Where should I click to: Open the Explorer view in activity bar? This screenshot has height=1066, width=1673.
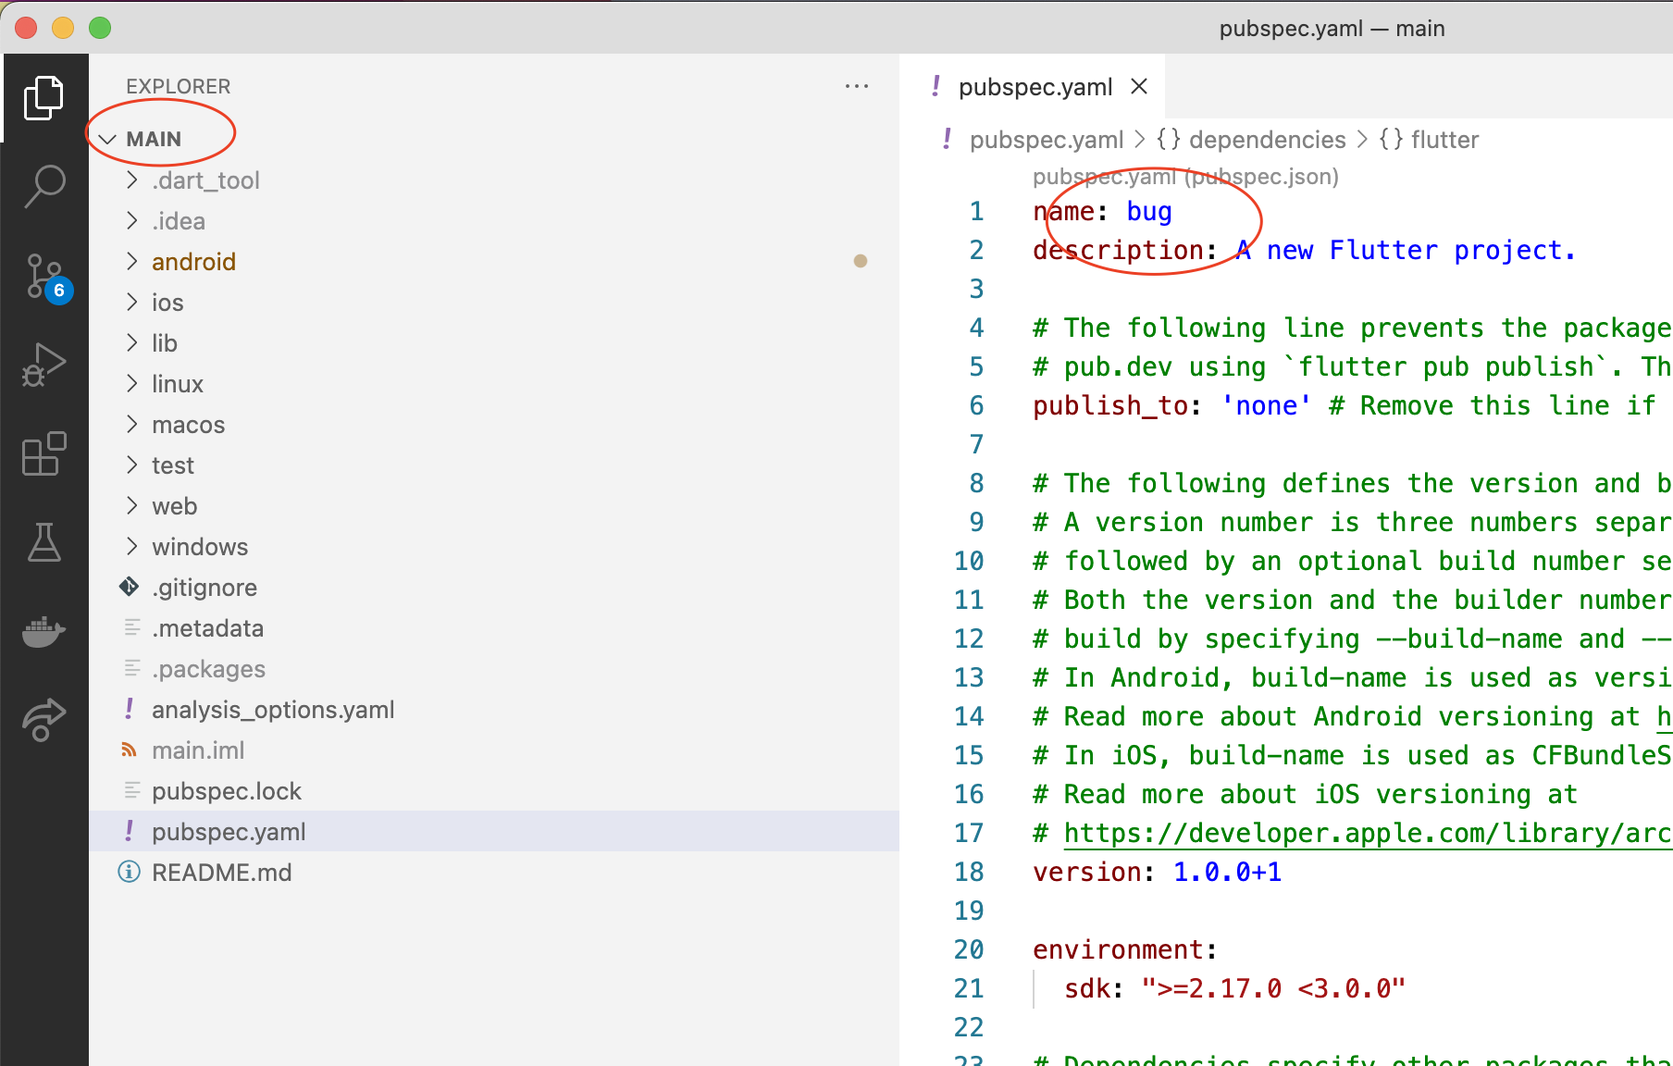[x=43, y=97]
